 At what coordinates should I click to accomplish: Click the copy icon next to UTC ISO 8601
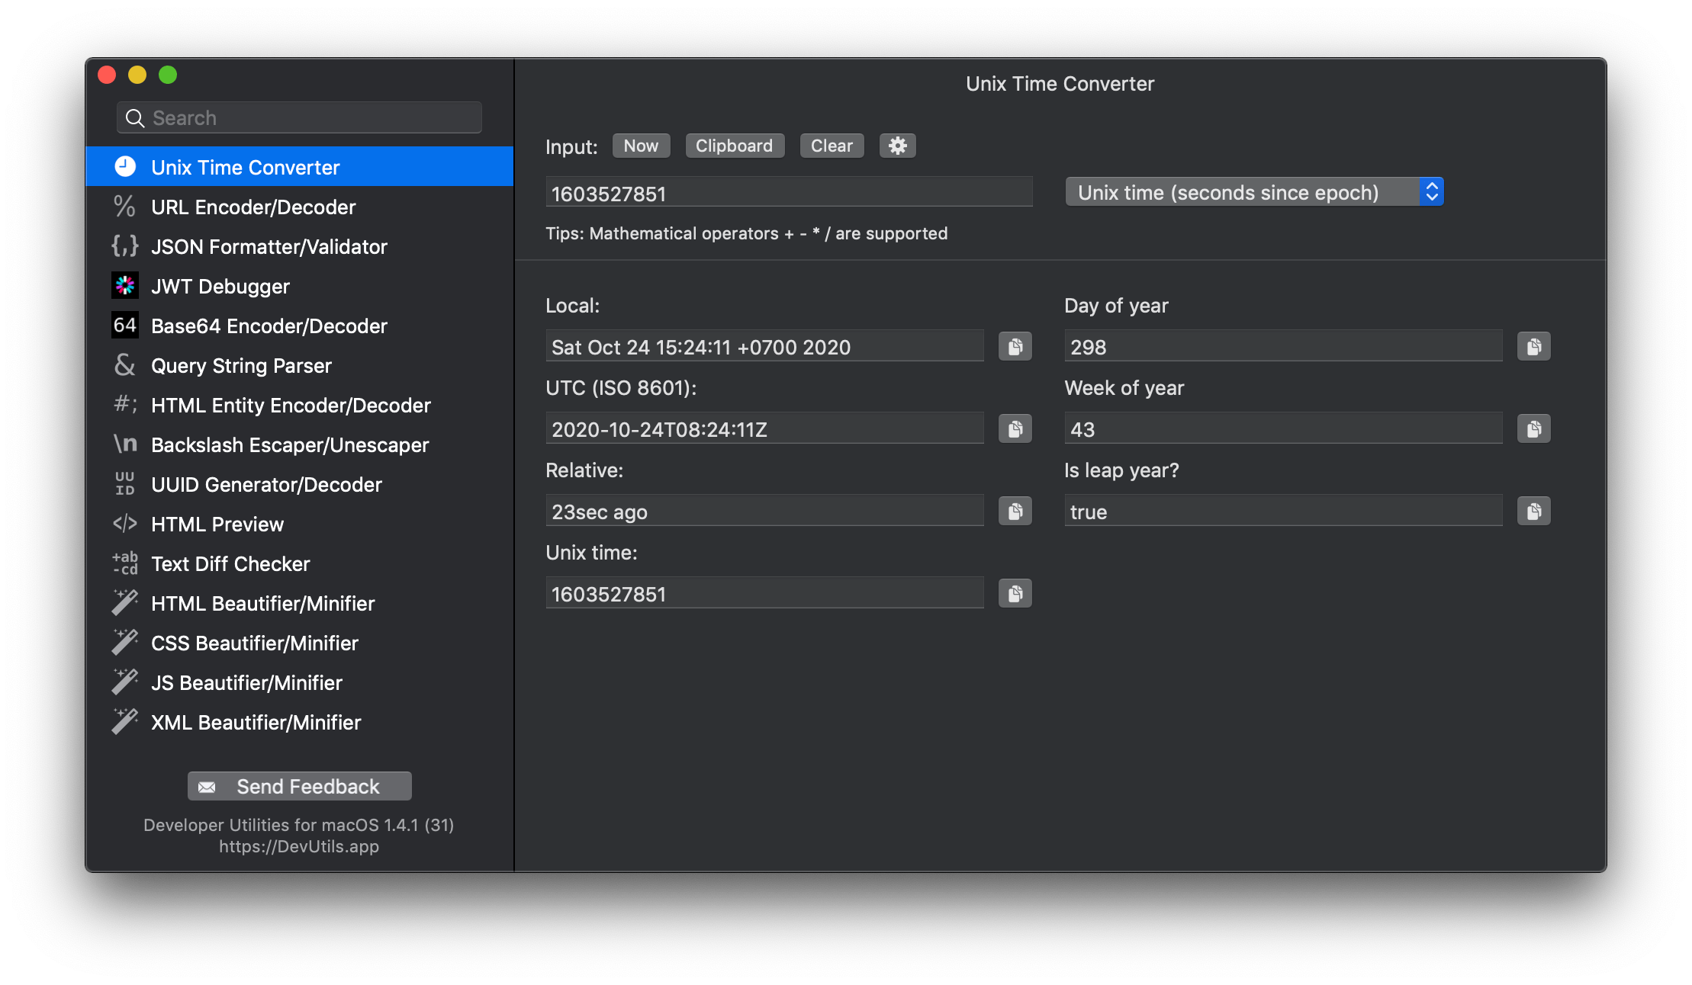(1015, 428)
